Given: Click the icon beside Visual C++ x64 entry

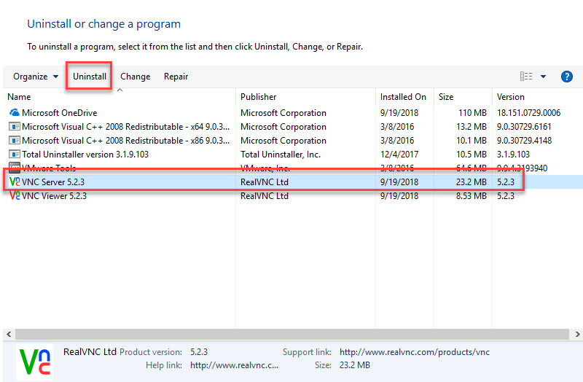Looking at the screenshot, I should 14,126.
